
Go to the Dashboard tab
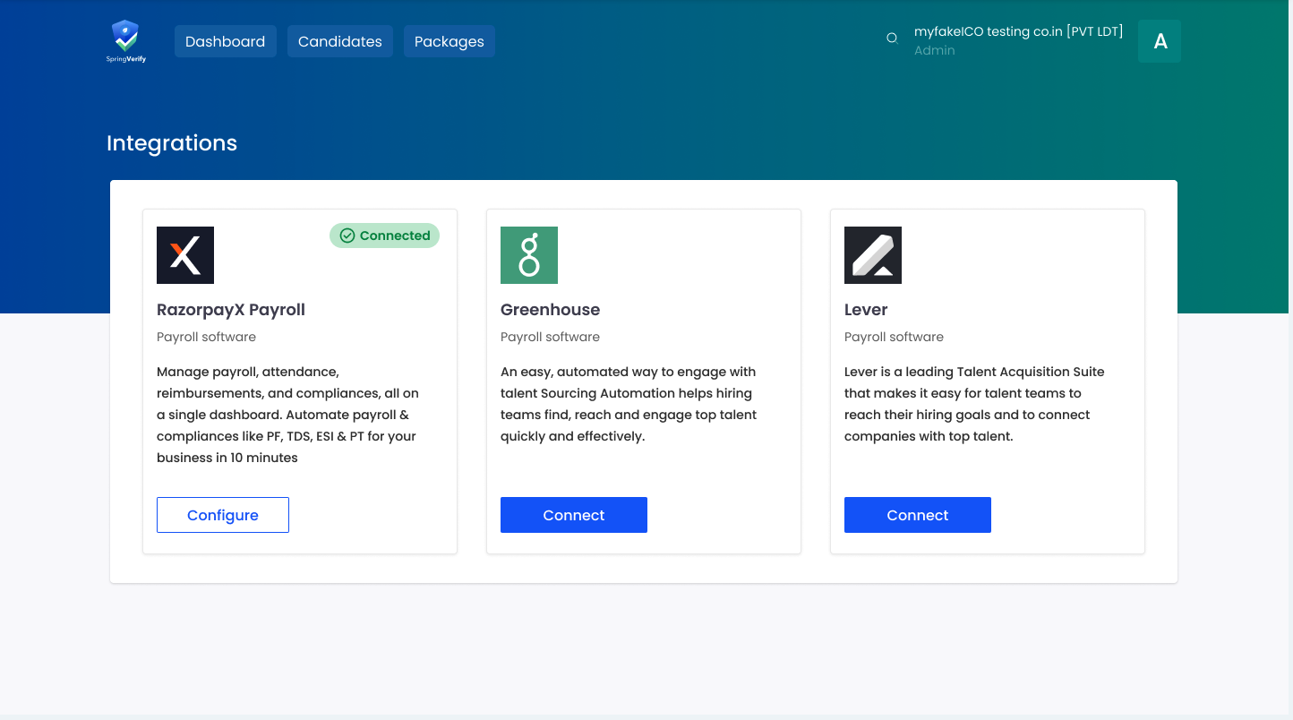[x=226, y=41]
